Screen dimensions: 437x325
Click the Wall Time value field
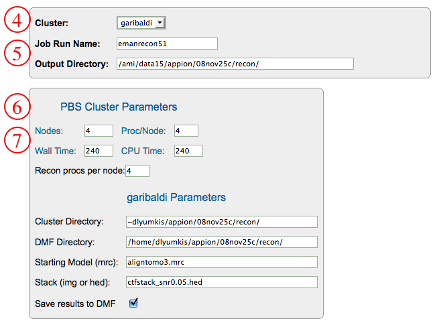pyautogui.click(x=99, y=151)
